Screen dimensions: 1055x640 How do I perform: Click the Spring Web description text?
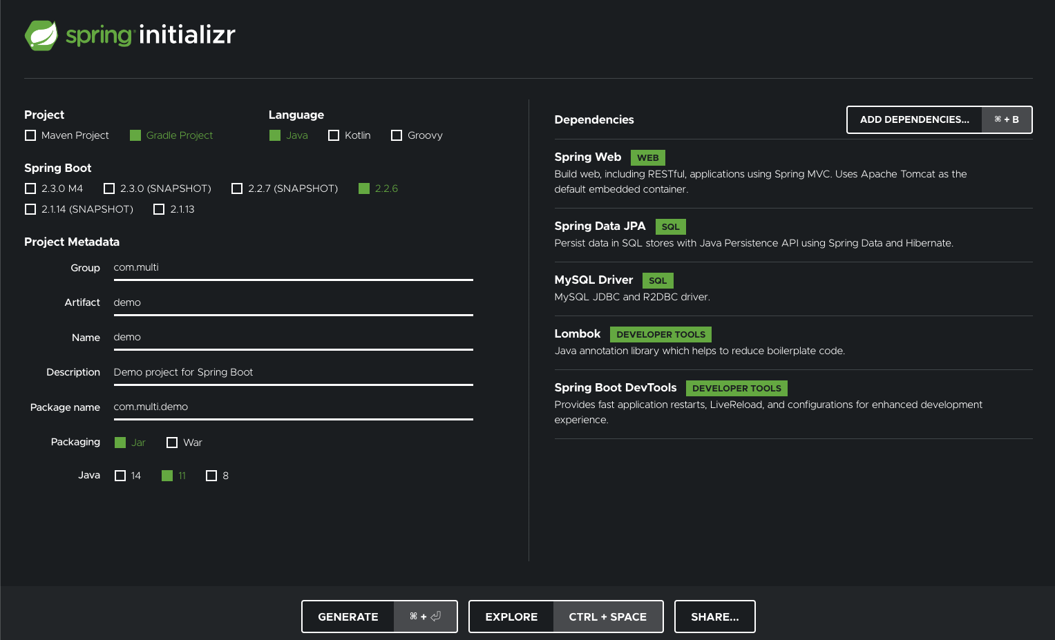click(x=761, y=182)
